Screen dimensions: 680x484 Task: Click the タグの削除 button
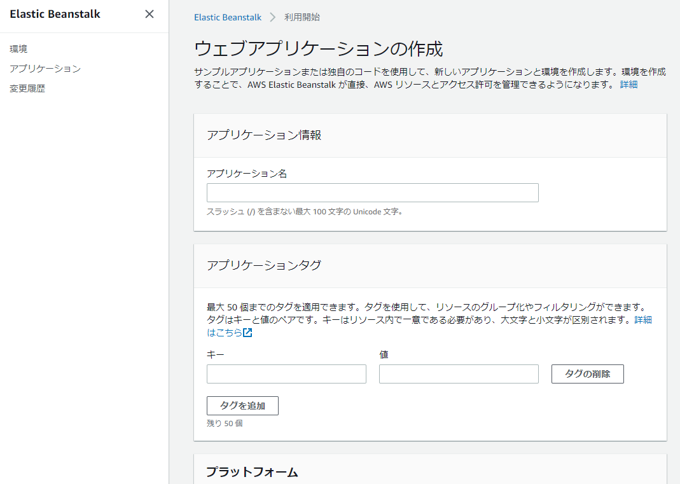pos(588,374)
